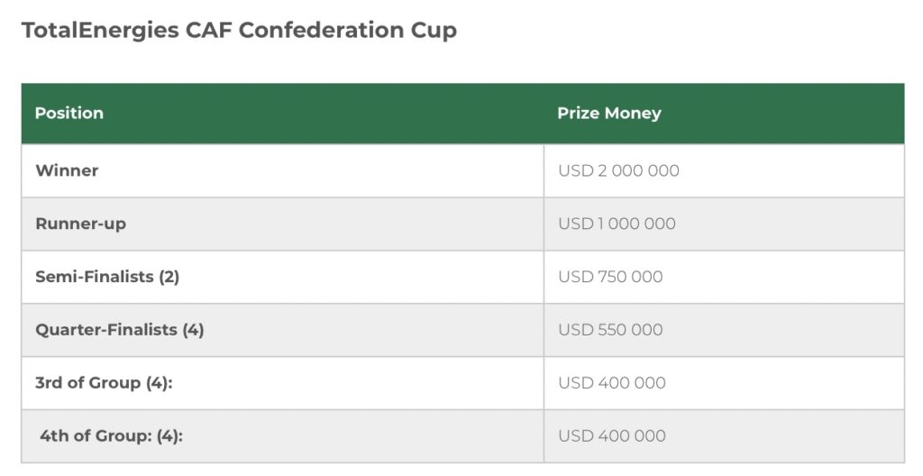Image resolution: width=923 pixels, height=476 pixels.
Task: Click 'CAF' in the page heading
Action: (x=209, y=31)
